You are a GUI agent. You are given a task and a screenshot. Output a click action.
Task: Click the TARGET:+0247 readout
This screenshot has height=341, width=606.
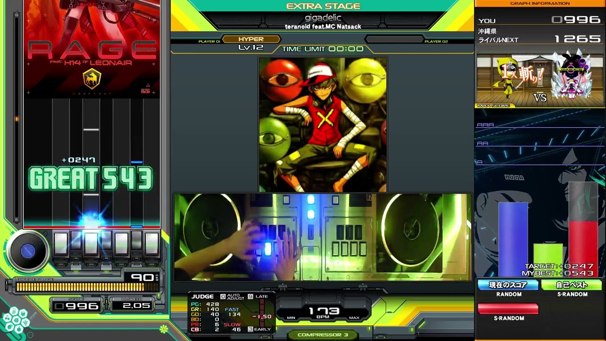(559, 267)
